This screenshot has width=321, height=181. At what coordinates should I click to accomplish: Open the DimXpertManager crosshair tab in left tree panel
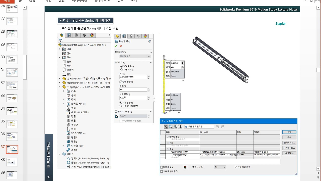click(84, 35)
